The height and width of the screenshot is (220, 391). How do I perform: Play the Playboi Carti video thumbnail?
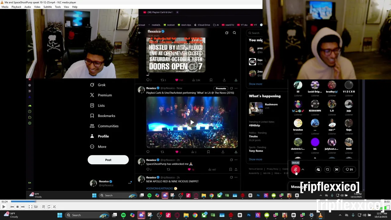[192, 123]
